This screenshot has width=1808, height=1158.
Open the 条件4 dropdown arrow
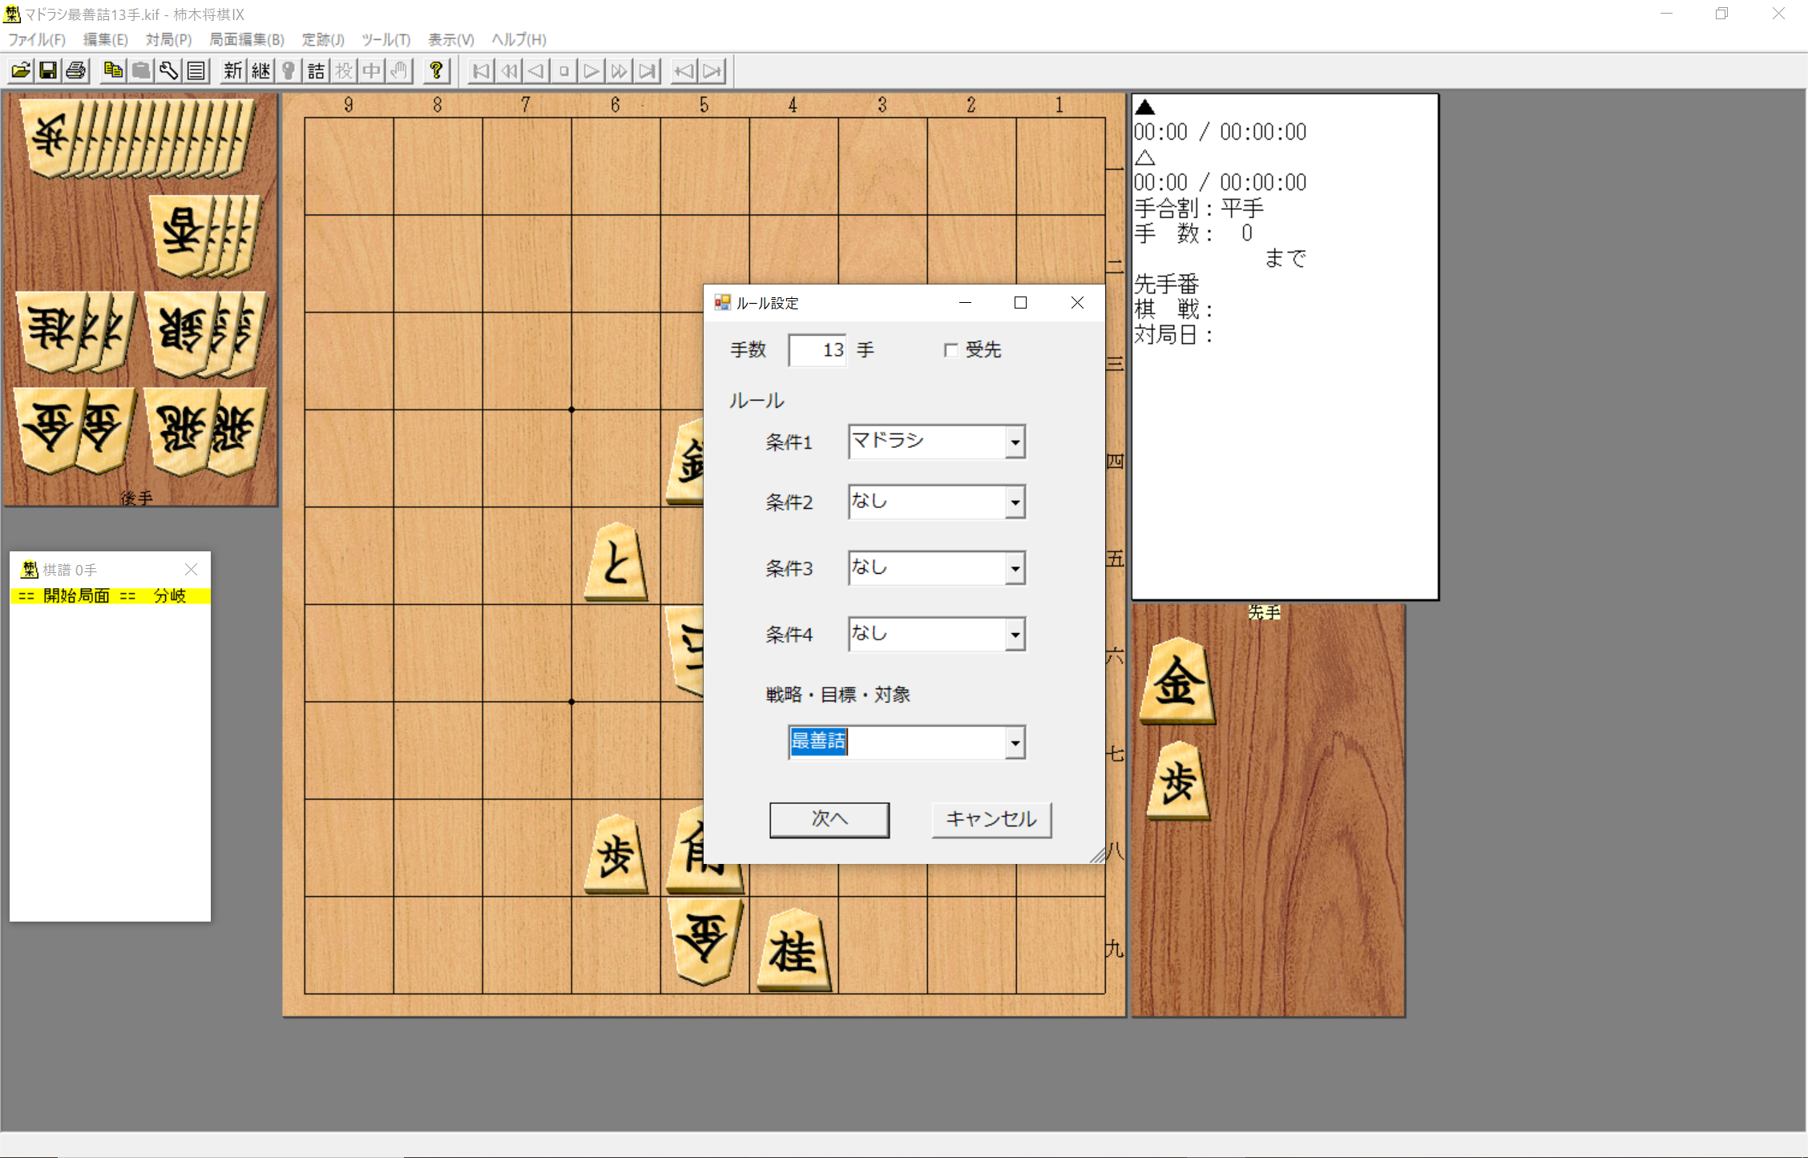[1015, 635]
